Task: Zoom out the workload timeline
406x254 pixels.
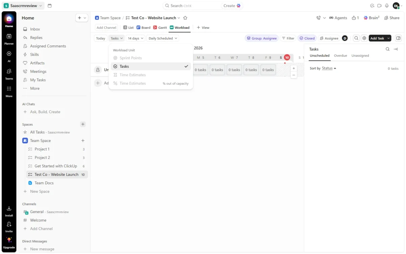Action: [x=294, y=75]
